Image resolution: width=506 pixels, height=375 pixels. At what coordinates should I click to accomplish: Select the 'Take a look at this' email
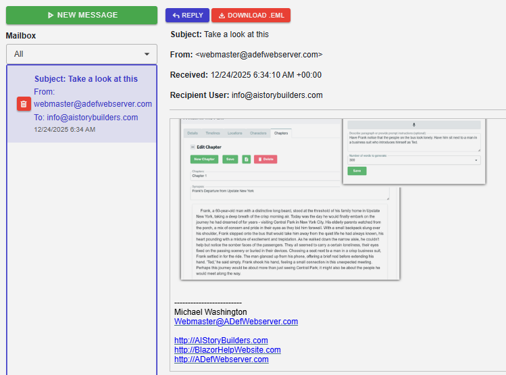click(86, 79)
